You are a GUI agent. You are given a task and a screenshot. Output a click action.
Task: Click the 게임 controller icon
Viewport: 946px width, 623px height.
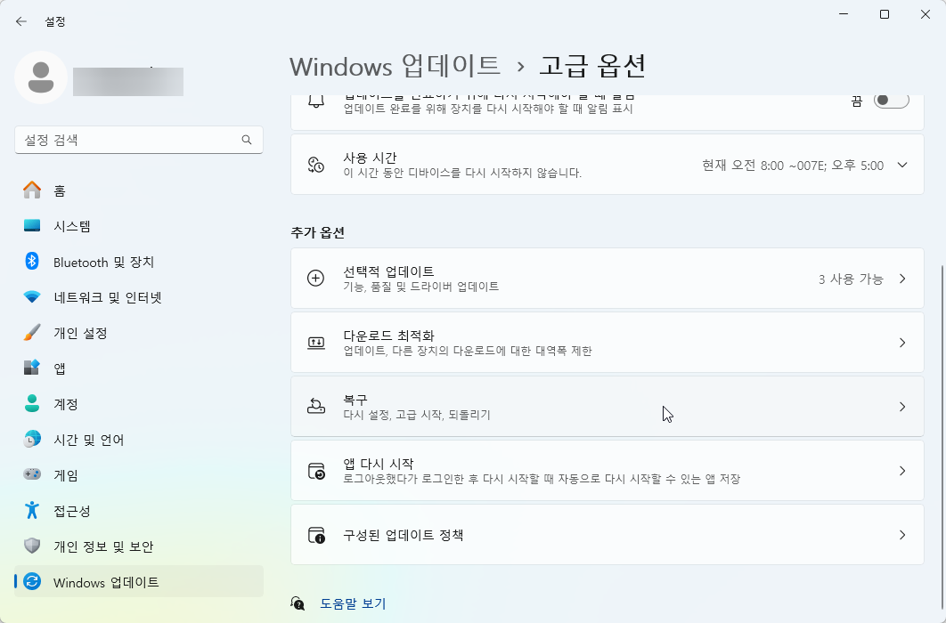tap(32, 474)
